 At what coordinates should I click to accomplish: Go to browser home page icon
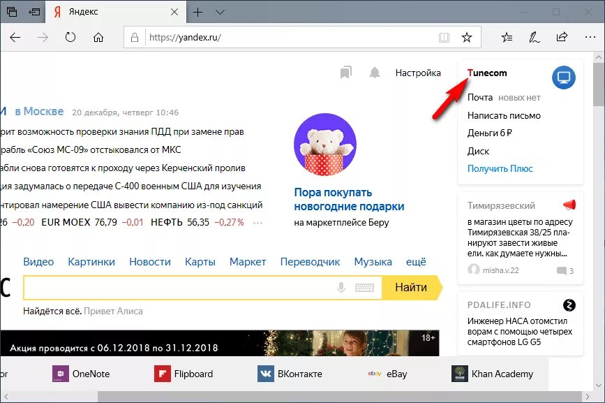[98, 38]
